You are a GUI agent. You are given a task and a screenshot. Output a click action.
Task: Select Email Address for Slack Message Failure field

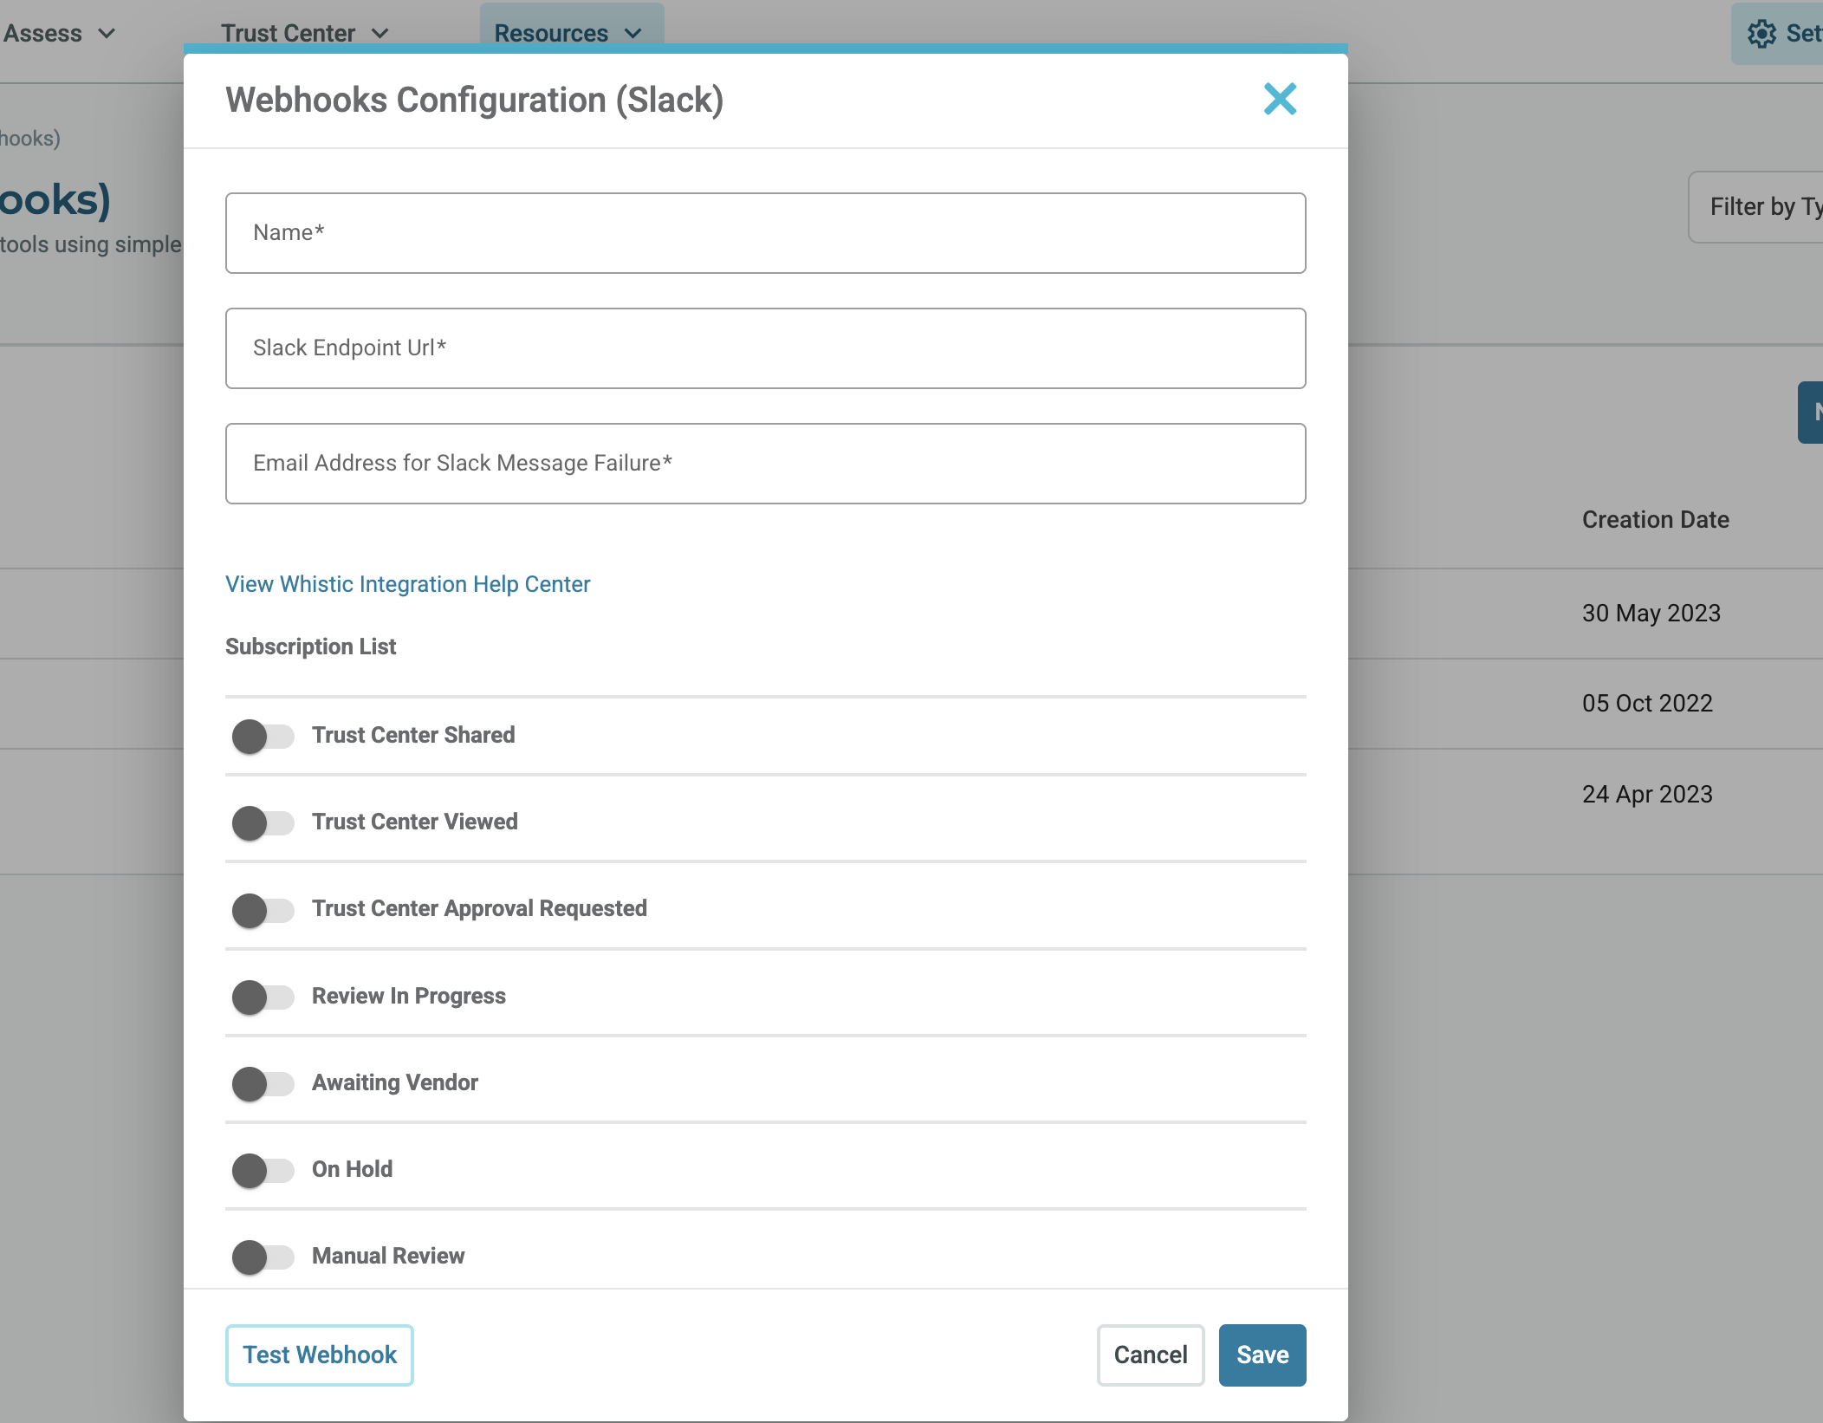pos(766,464)
